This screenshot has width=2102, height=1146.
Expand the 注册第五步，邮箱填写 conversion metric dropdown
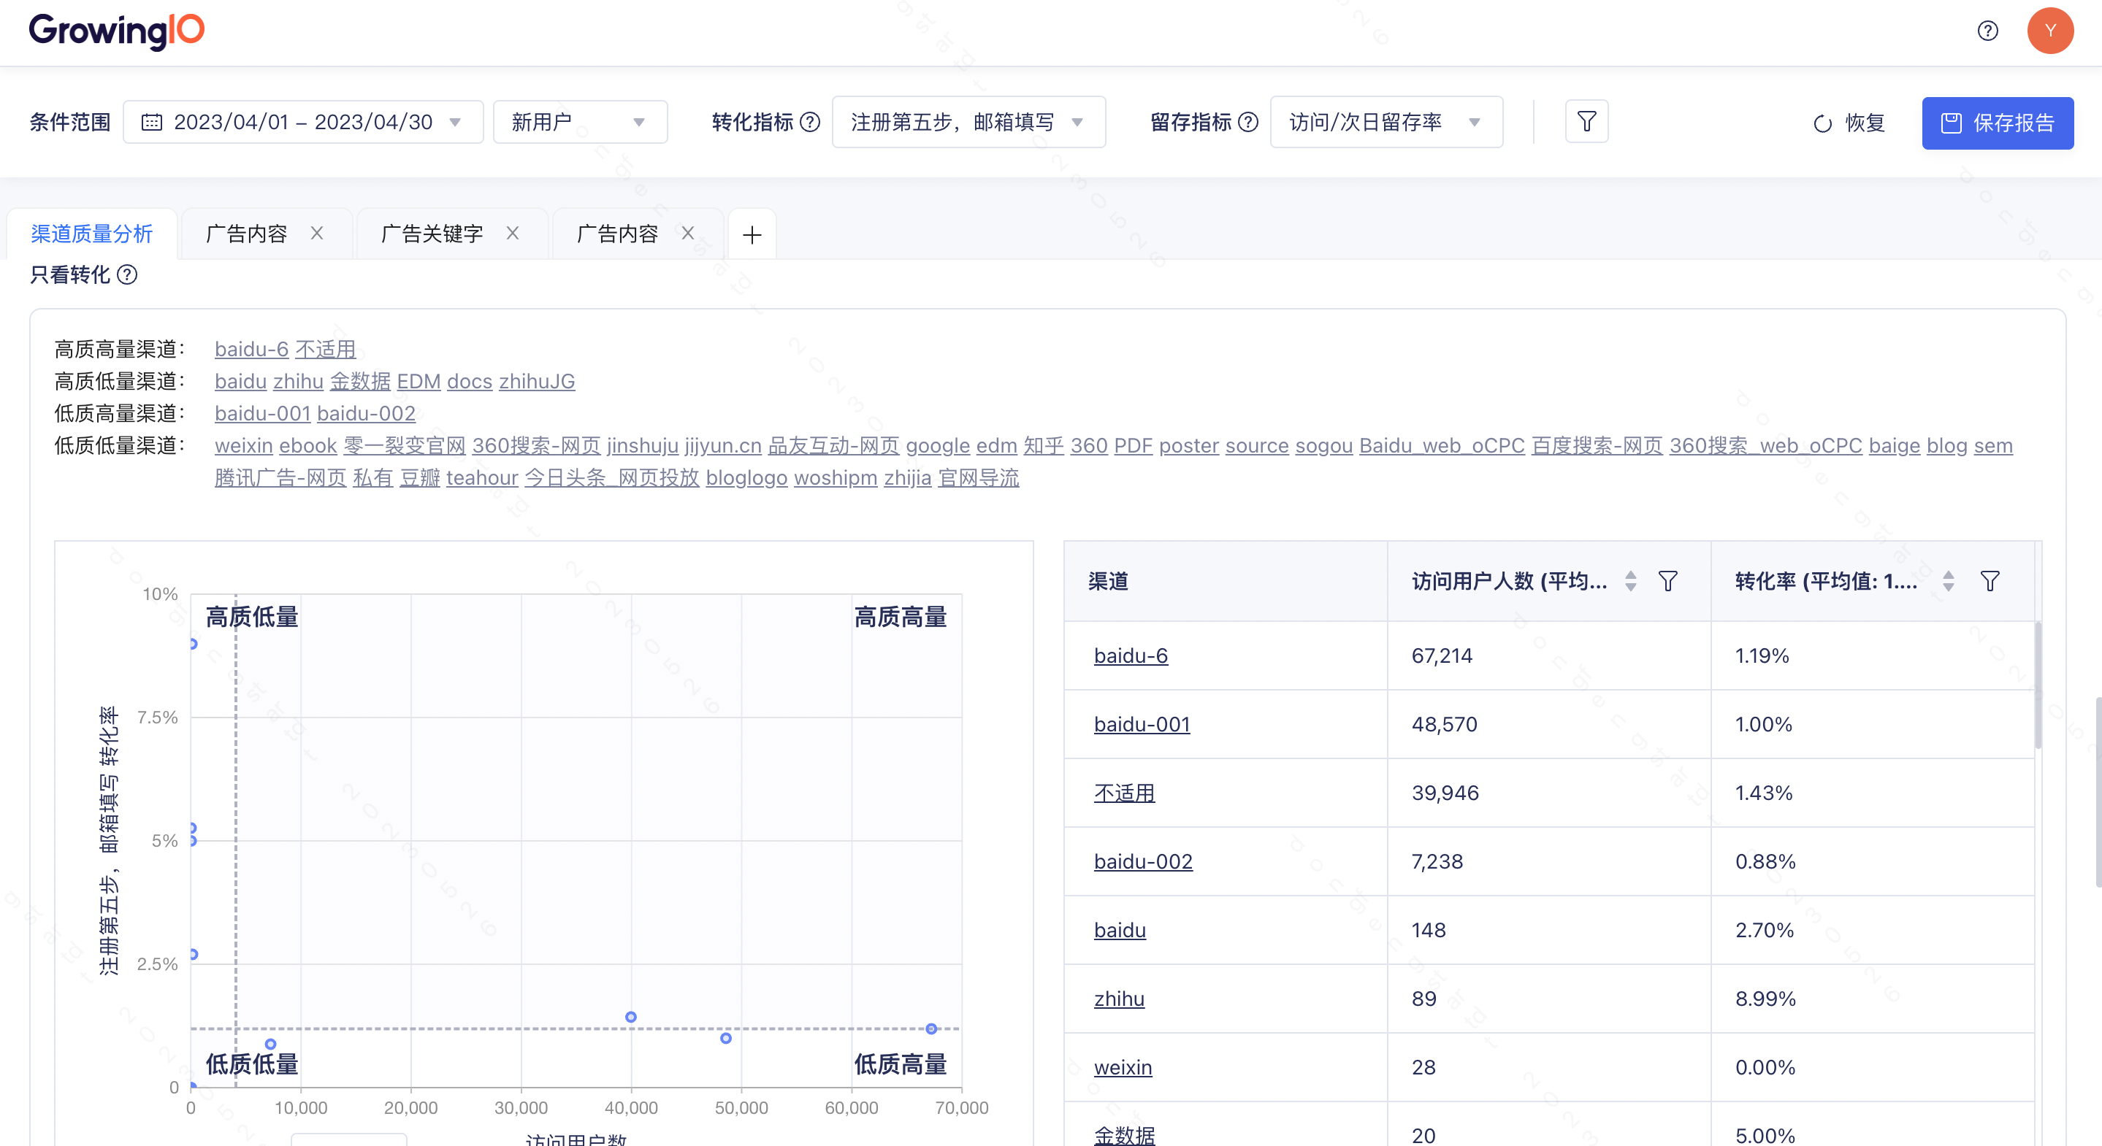click(968, 123)
